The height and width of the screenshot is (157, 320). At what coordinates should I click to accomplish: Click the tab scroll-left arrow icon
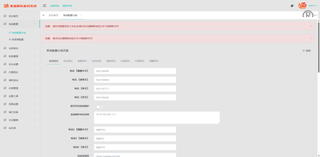point(43,15)
